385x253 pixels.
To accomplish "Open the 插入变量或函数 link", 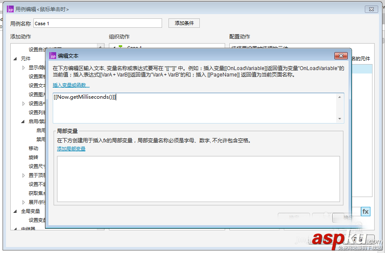I will click(x=71, y=85).
